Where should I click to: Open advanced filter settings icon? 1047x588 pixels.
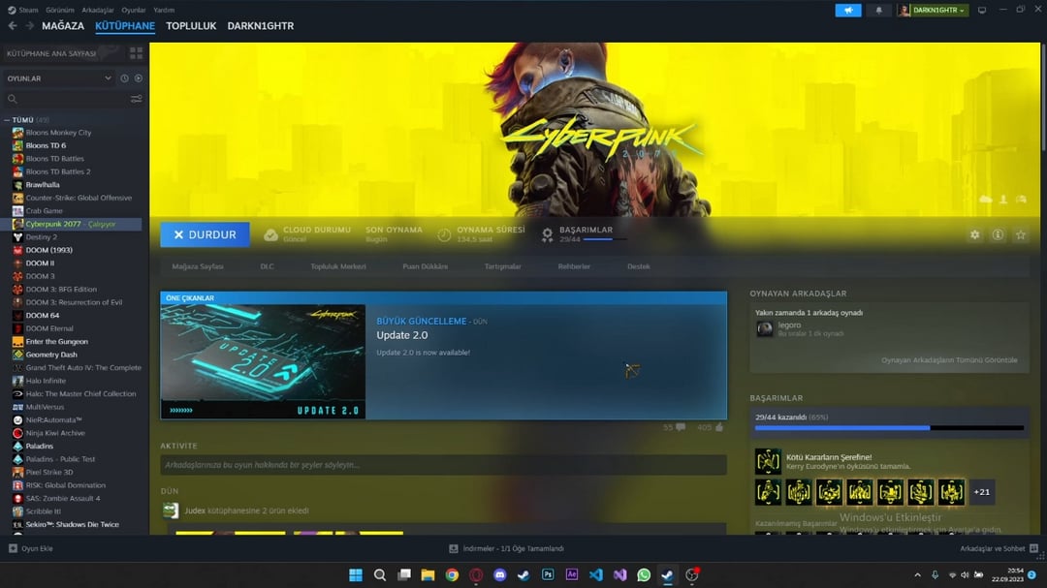tap(137, 99)
